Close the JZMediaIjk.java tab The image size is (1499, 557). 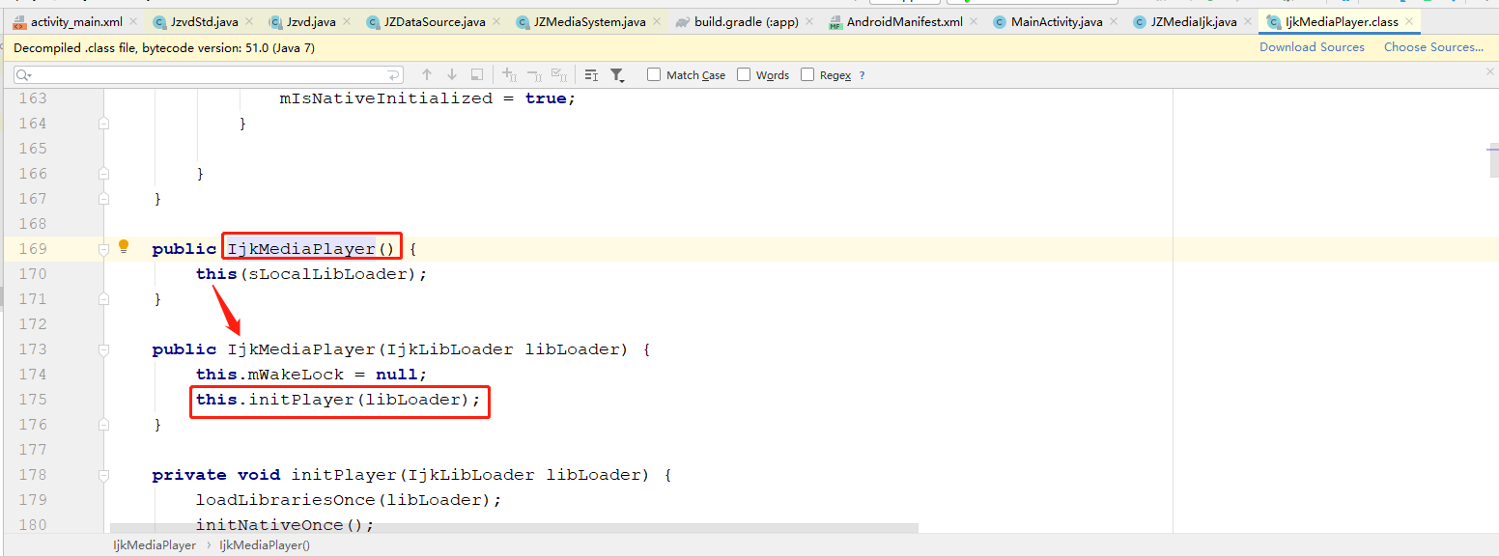pos(1248,21)
